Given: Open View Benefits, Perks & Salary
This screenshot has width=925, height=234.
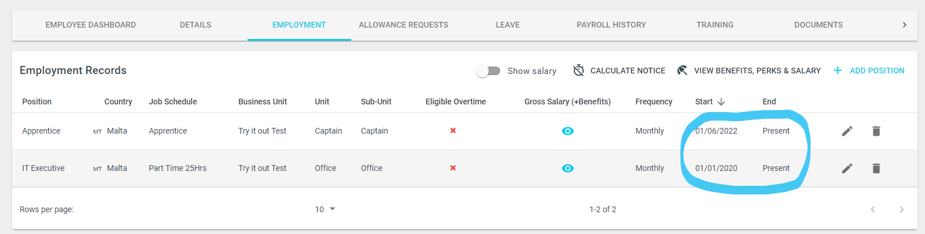Looking at the screenshot, I should pos(749,71).
